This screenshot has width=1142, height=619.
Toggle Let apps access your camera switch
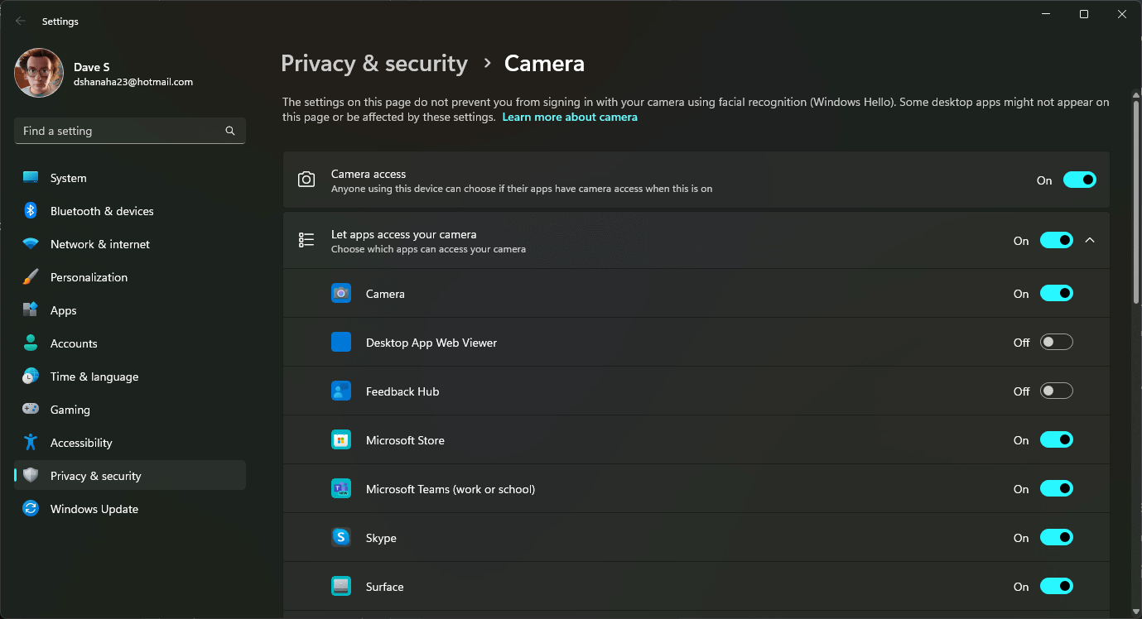(x=1057, y=240)
